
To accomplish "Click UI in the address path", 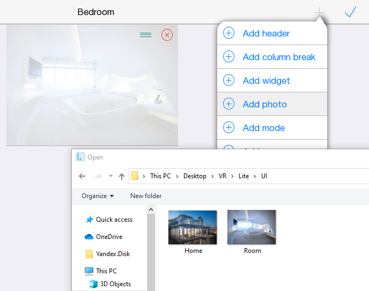I will coord(264,176).
